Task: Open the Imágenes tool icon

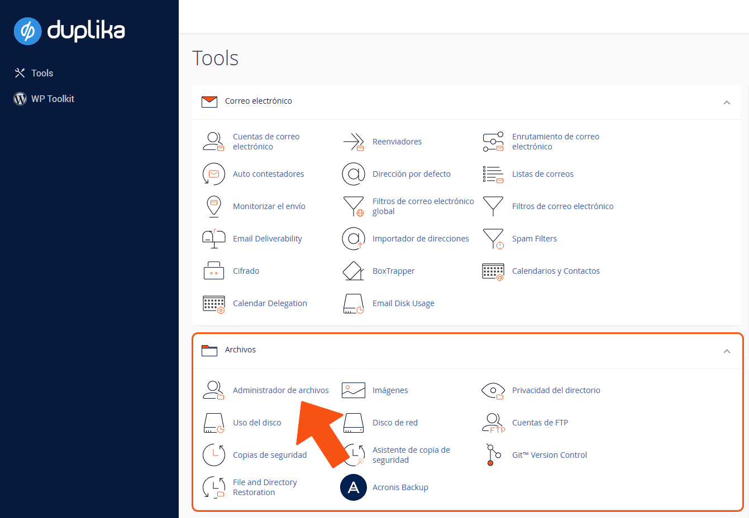Action: pyautogui.click(x=354, y=390)
